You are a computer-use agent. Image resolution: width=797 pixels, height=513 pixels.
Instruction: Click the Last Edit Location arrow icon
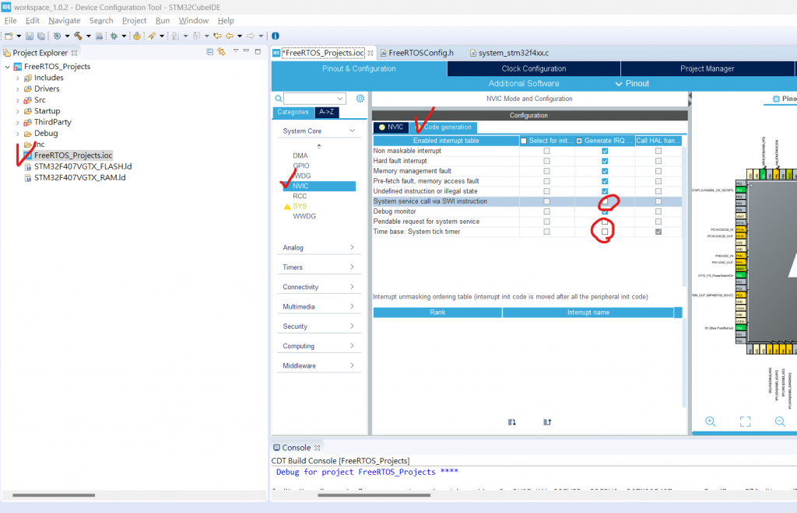click(218, 36)
